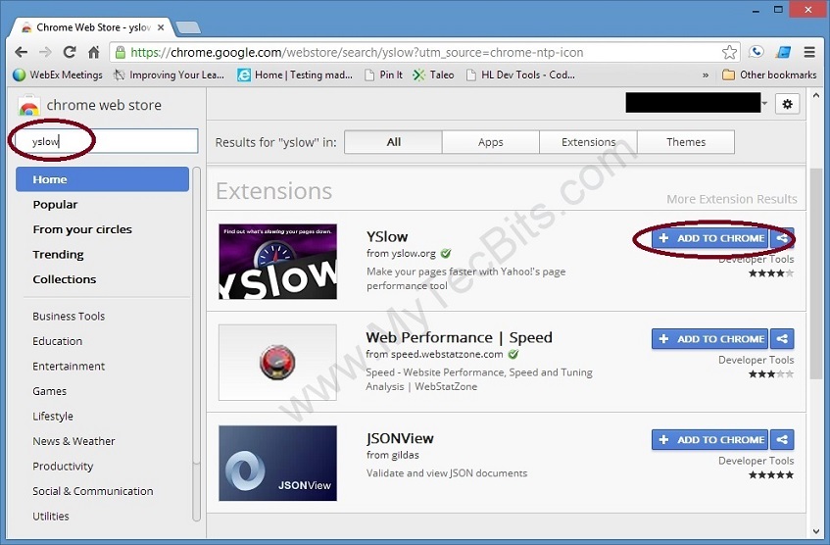The height and width of the screenshot is (545, 830).
Task: Open the WebEx Meetings bookmark
Action: pyautogui.click(x=58, y=75)
